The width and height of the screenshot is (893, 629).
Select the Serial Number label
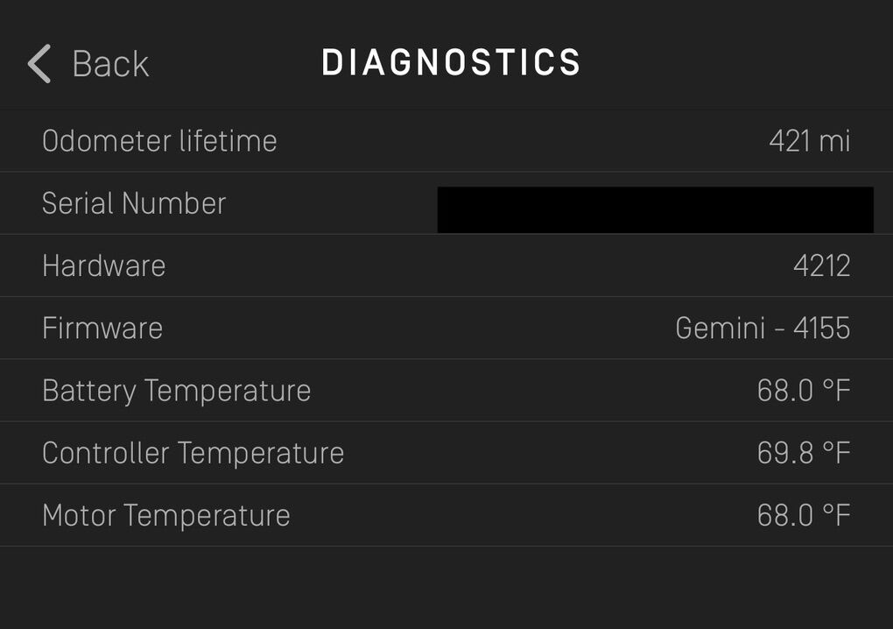(134, 203)
